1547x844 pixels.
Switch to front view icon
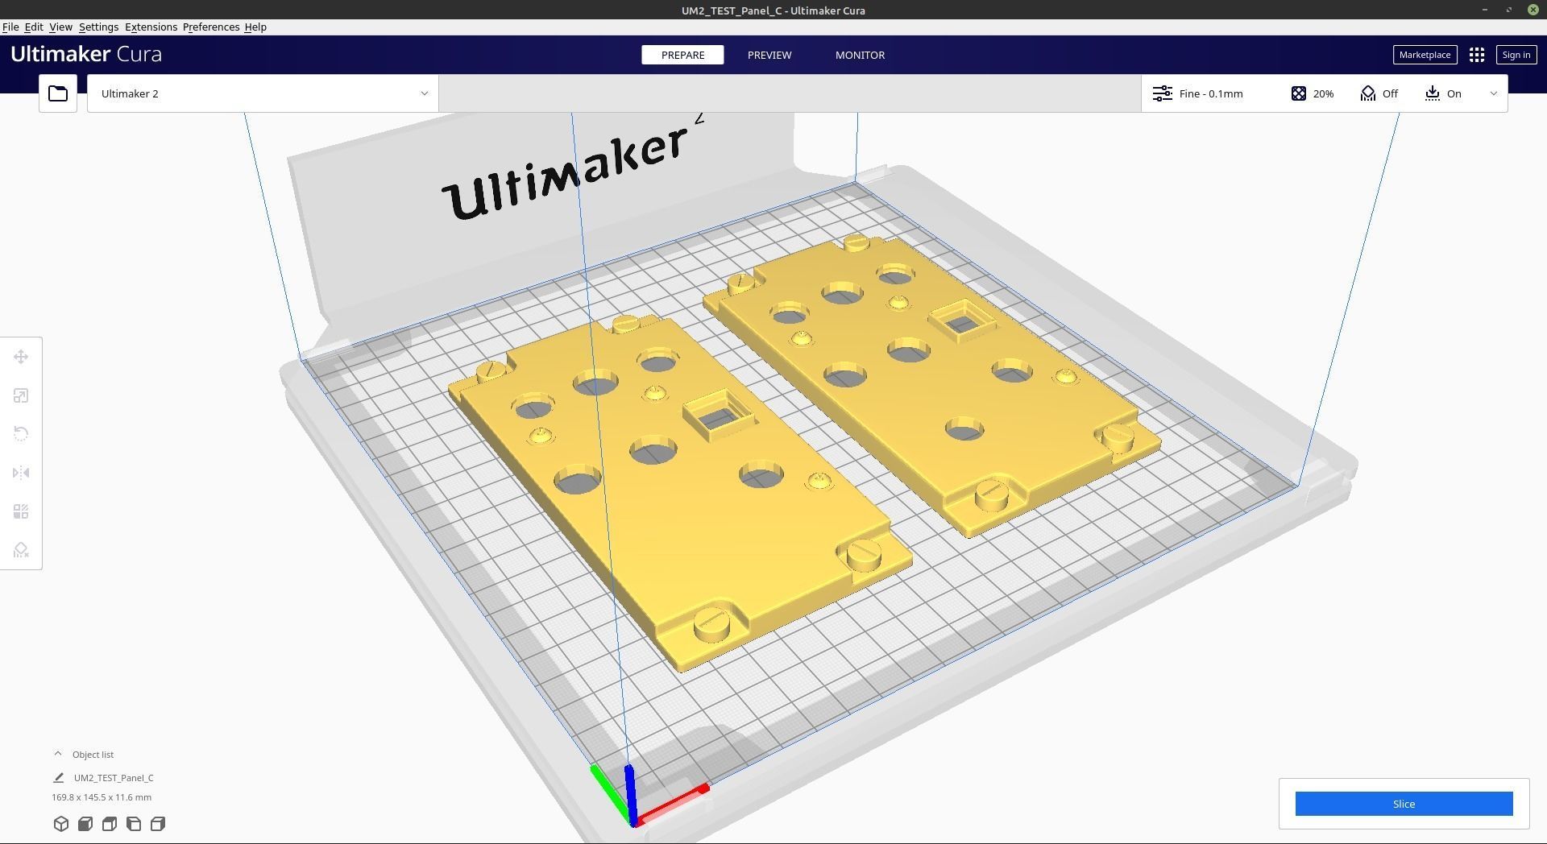point(85,824)
